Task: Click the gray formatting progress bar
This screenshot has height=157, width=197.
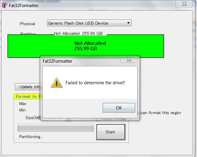Action: pyautogui.click(x=56, y=128)
